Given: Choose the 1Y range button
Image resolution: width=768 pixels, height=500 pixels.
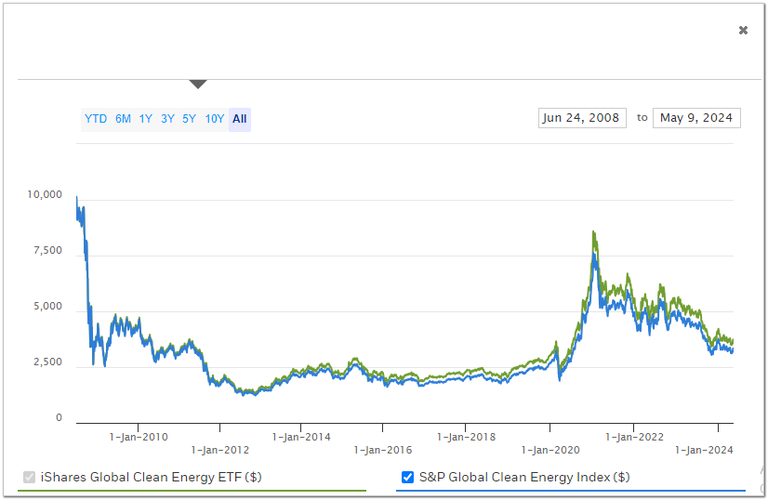Looking at the screenshot, I should click(x=145, y=119).
